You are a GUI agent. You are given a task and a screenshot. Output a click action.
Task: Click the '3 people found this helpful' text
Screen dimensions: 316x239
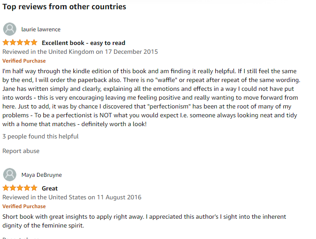tap(40, 136)
